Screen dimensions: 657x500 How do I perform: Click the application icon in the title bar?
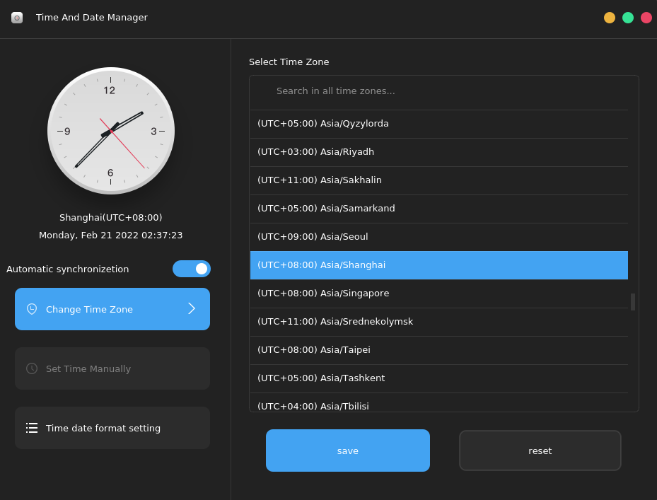click(x=16, y=18)
